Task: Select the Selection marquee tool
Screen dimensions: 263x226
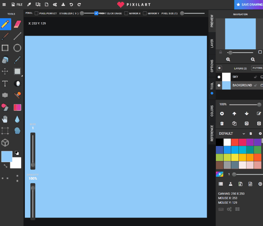Action: tap(18, 71)
